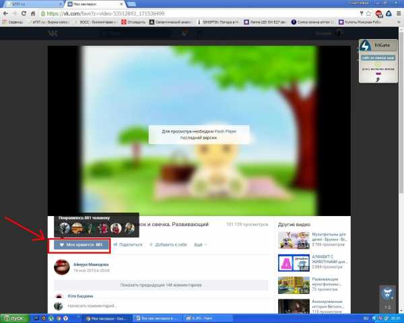Open the browser home page icon
Screen dimensions: 404x323
click(33, 13)
